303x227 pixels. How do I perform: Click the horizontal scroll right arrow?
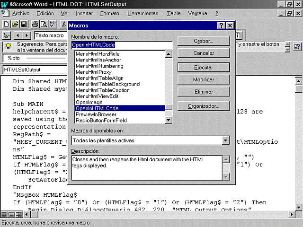tap(292, 214)
